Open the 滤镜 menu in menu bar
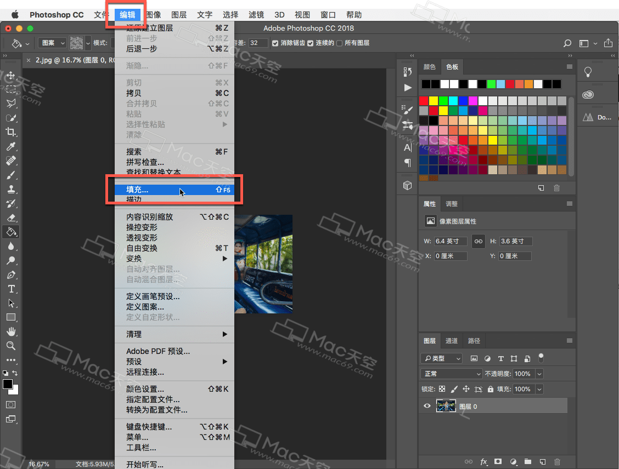619x469 pixels. [x=256, y=15]
